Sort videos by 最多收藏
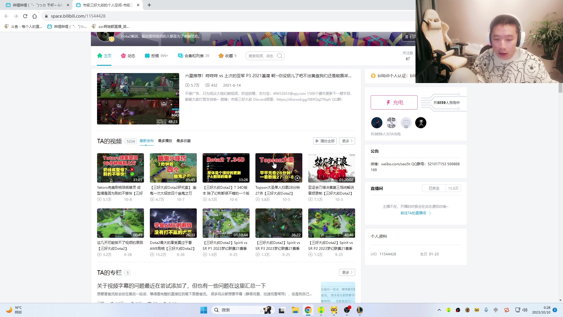The width and height of the screenshot is (563, 317). pyautogui.click(x=184, y=141)
